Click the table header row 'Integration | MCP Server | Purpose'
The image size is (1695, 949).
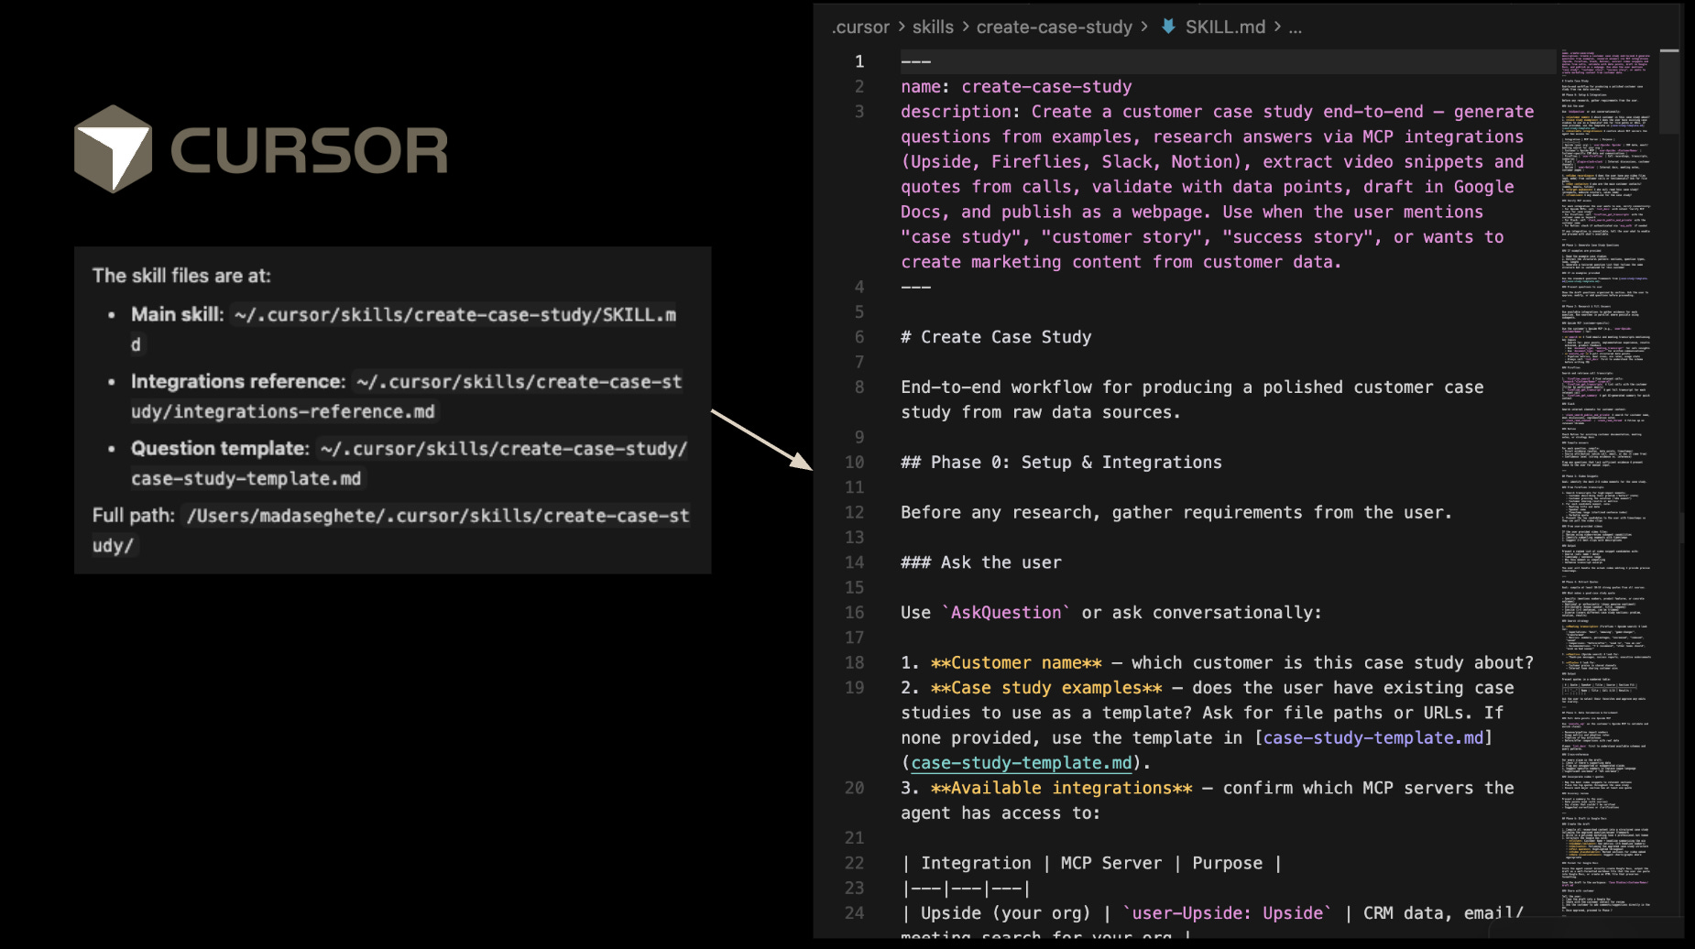[1091, 863]
